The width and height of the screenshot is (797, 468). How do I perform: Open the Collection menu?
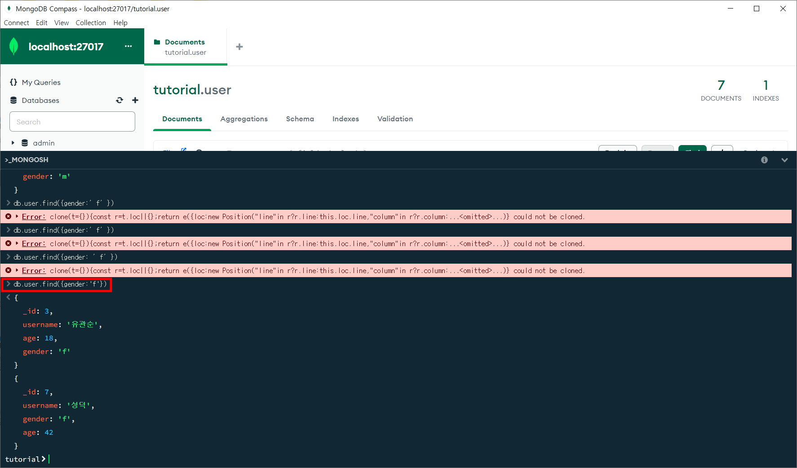coord(91,22)
